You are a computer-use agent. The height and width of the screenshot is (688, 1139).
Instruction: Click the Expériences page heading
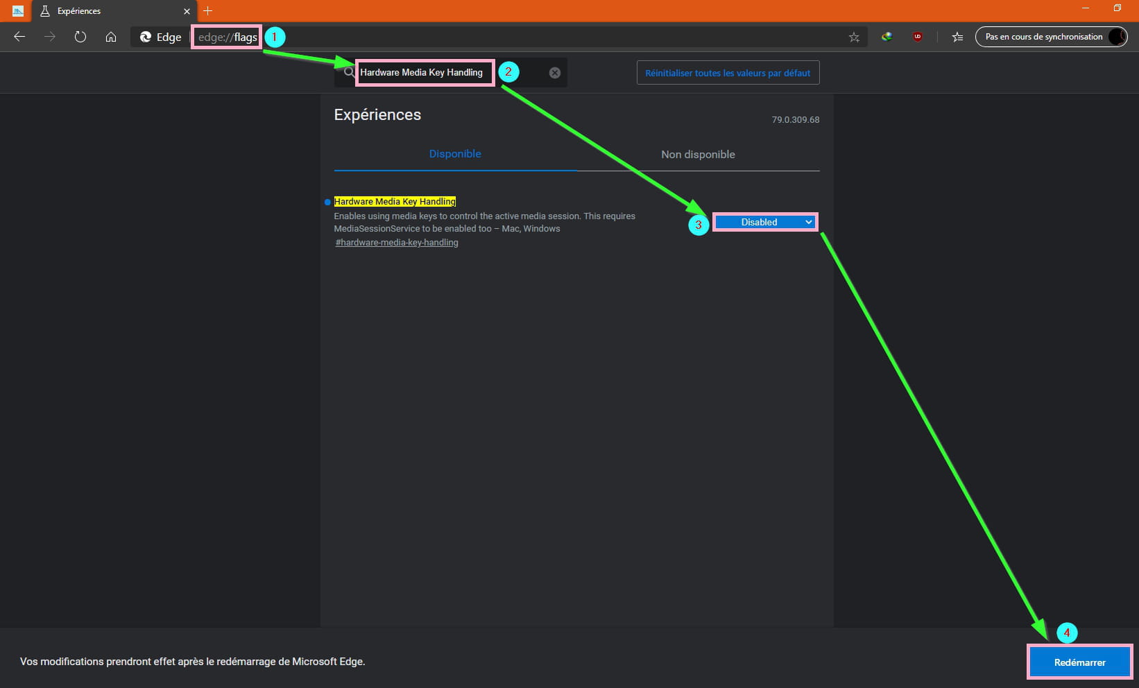(x=377, y=115)
